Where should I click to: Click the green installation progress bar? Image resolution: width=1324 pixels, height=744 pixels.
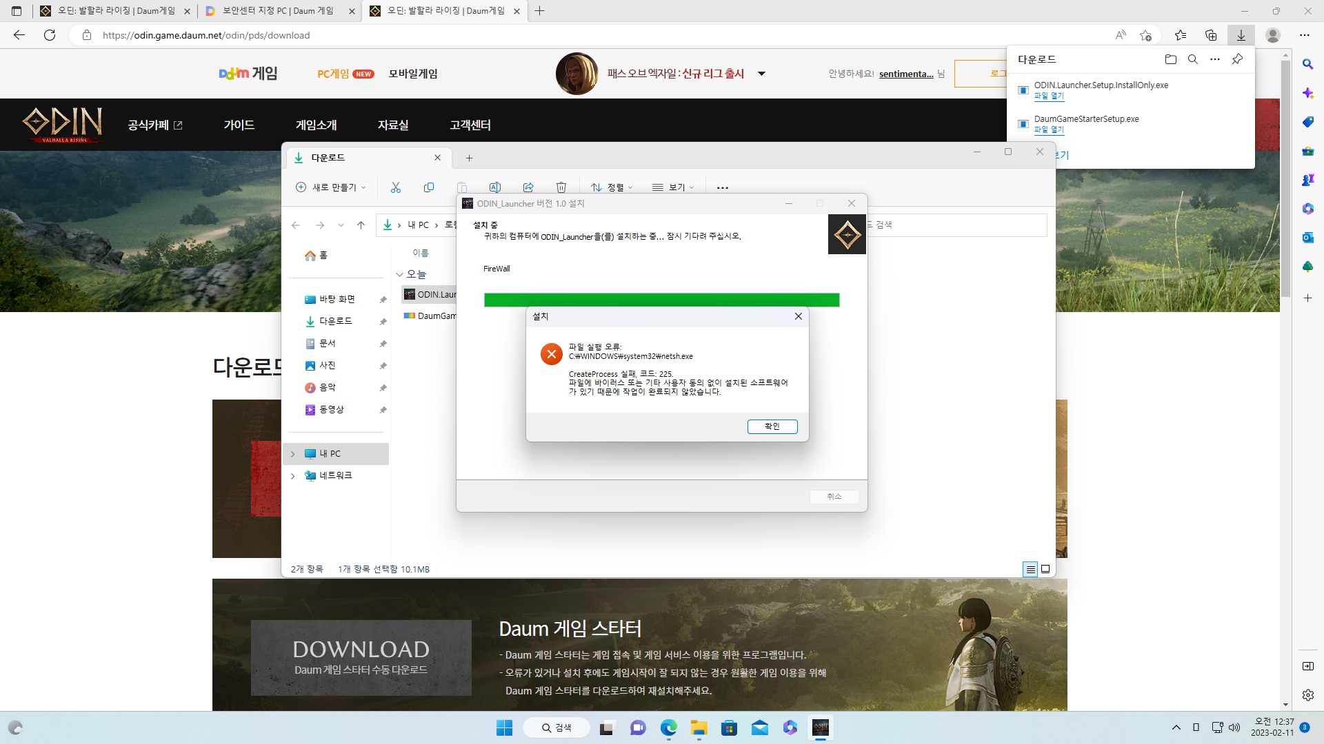pos(661,300)
